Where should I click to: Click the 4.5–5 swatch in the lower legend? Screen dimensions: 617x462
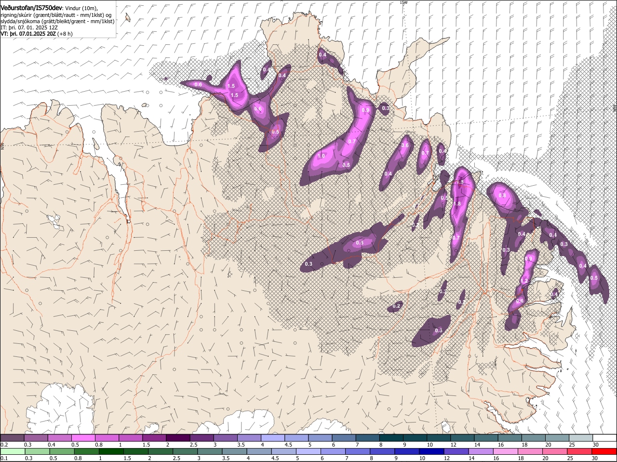(x=283, y=451)
